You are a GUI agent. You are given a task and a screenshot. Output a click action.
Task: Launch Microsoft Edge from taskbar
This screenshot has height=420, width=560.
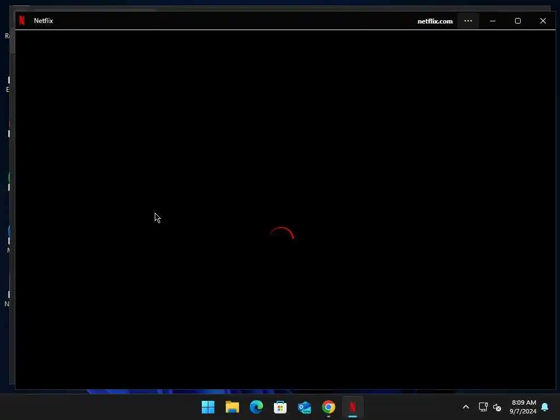click(x=256, y=407)
